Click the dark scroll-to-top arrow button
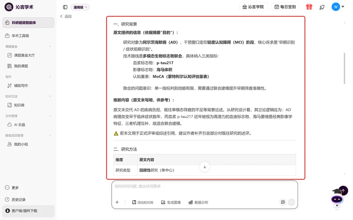This screenshot has height=220, width=353. coord(343,190)
